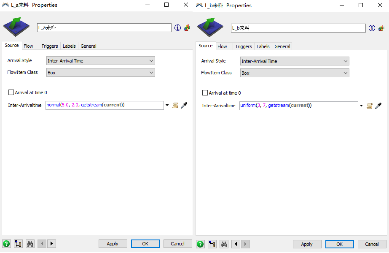The height and width of the screenshot is (253, 389).
Task: Open Arrival Style dropdown in L_a来料 window
Action: tap(101, 61)
